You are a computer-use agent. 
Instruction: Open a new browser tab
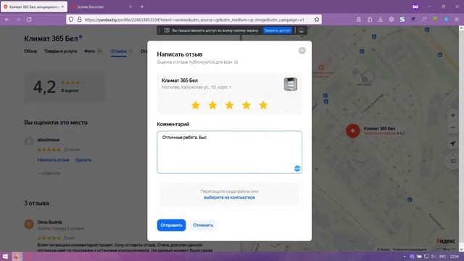click(142, 7)
